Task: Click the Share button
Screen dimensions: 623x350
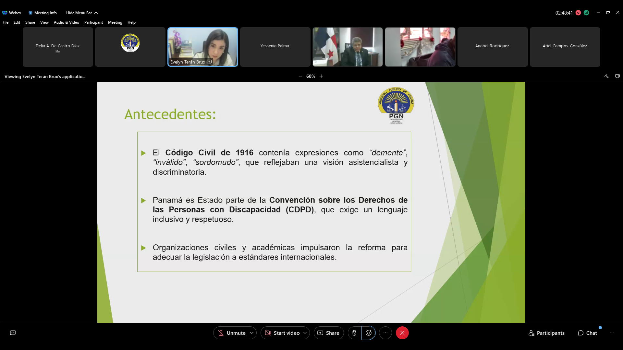Action: [x=328, y=333]
